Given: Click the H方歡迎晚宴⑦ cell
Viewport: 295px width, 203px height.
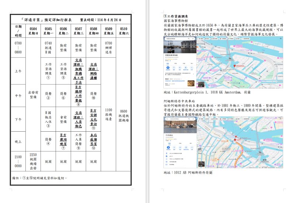Looking at the screenshot, I should click(63, 142).
